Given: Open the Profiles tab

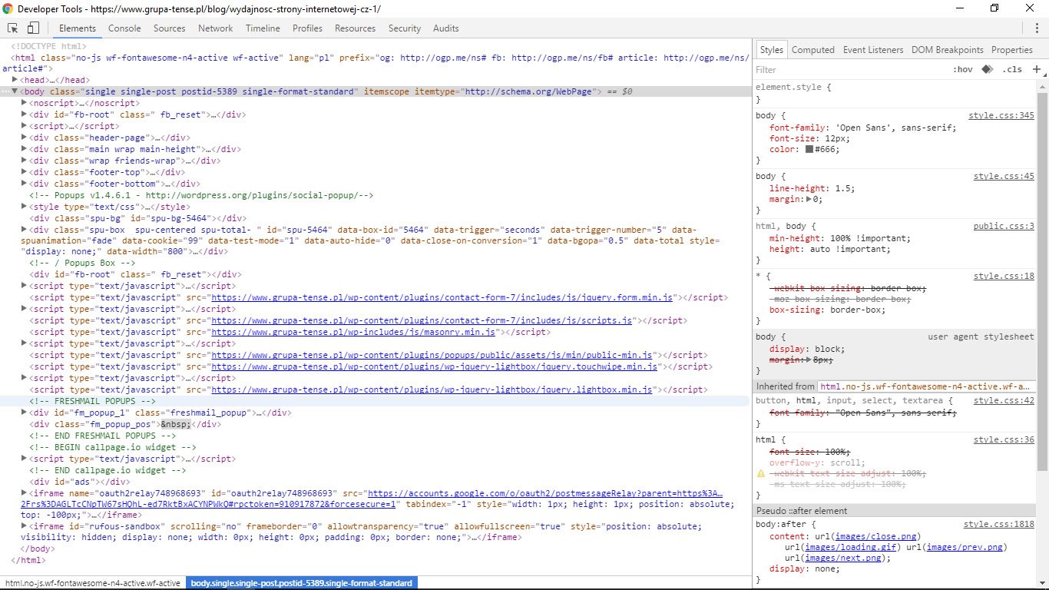Looking at the screenshot, I should point(307,28).
